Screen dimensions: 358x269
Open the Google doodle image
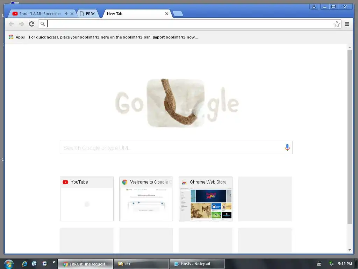point(177,103)
